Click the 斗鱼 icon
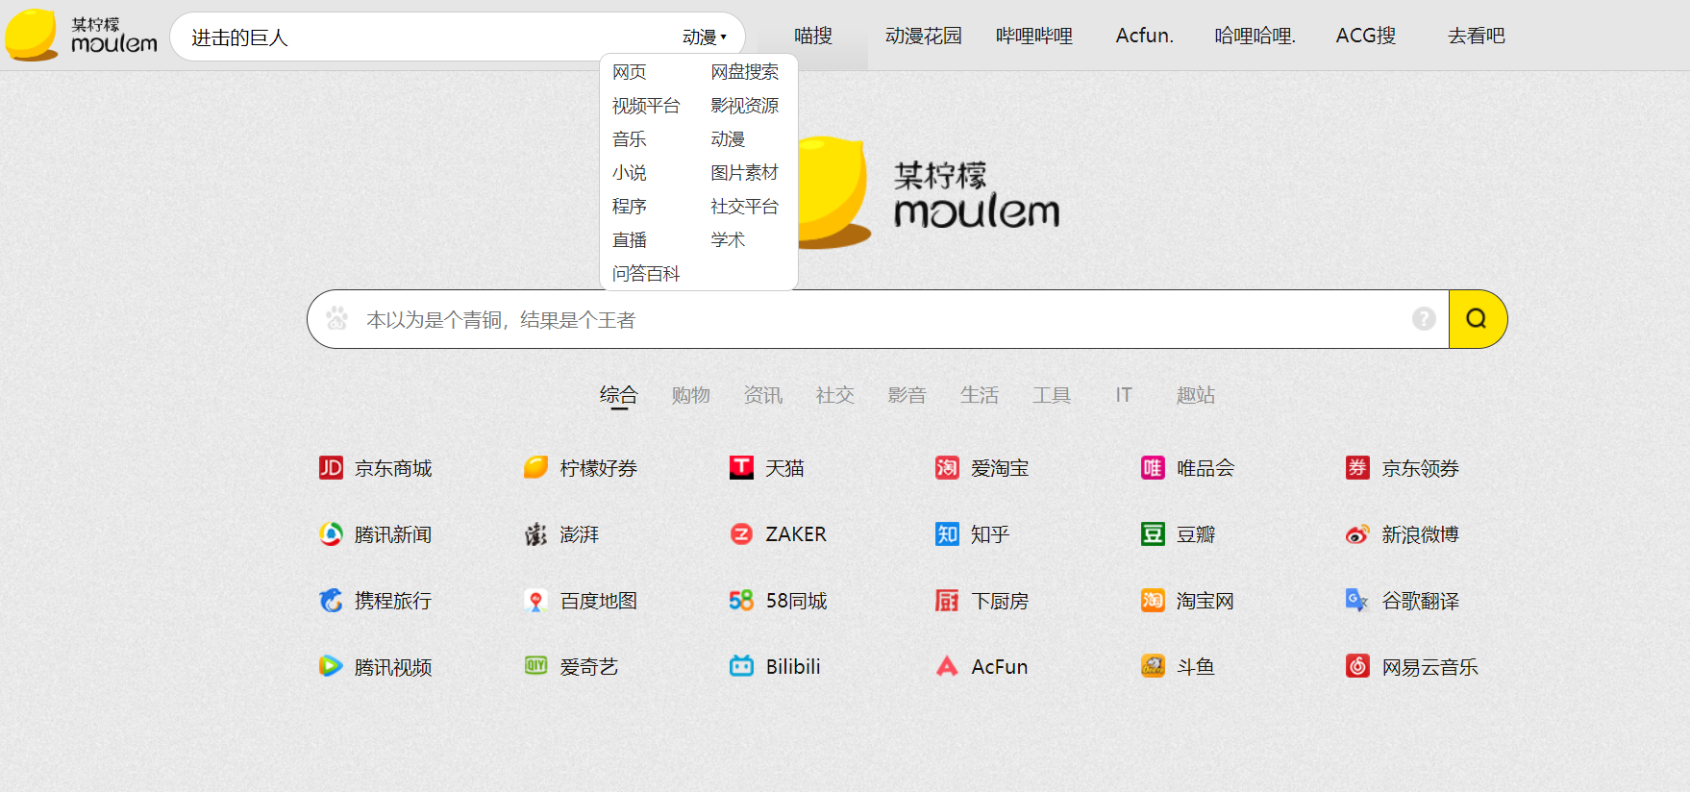Screen dimensions: 1690x792 tap(1153, 666)
